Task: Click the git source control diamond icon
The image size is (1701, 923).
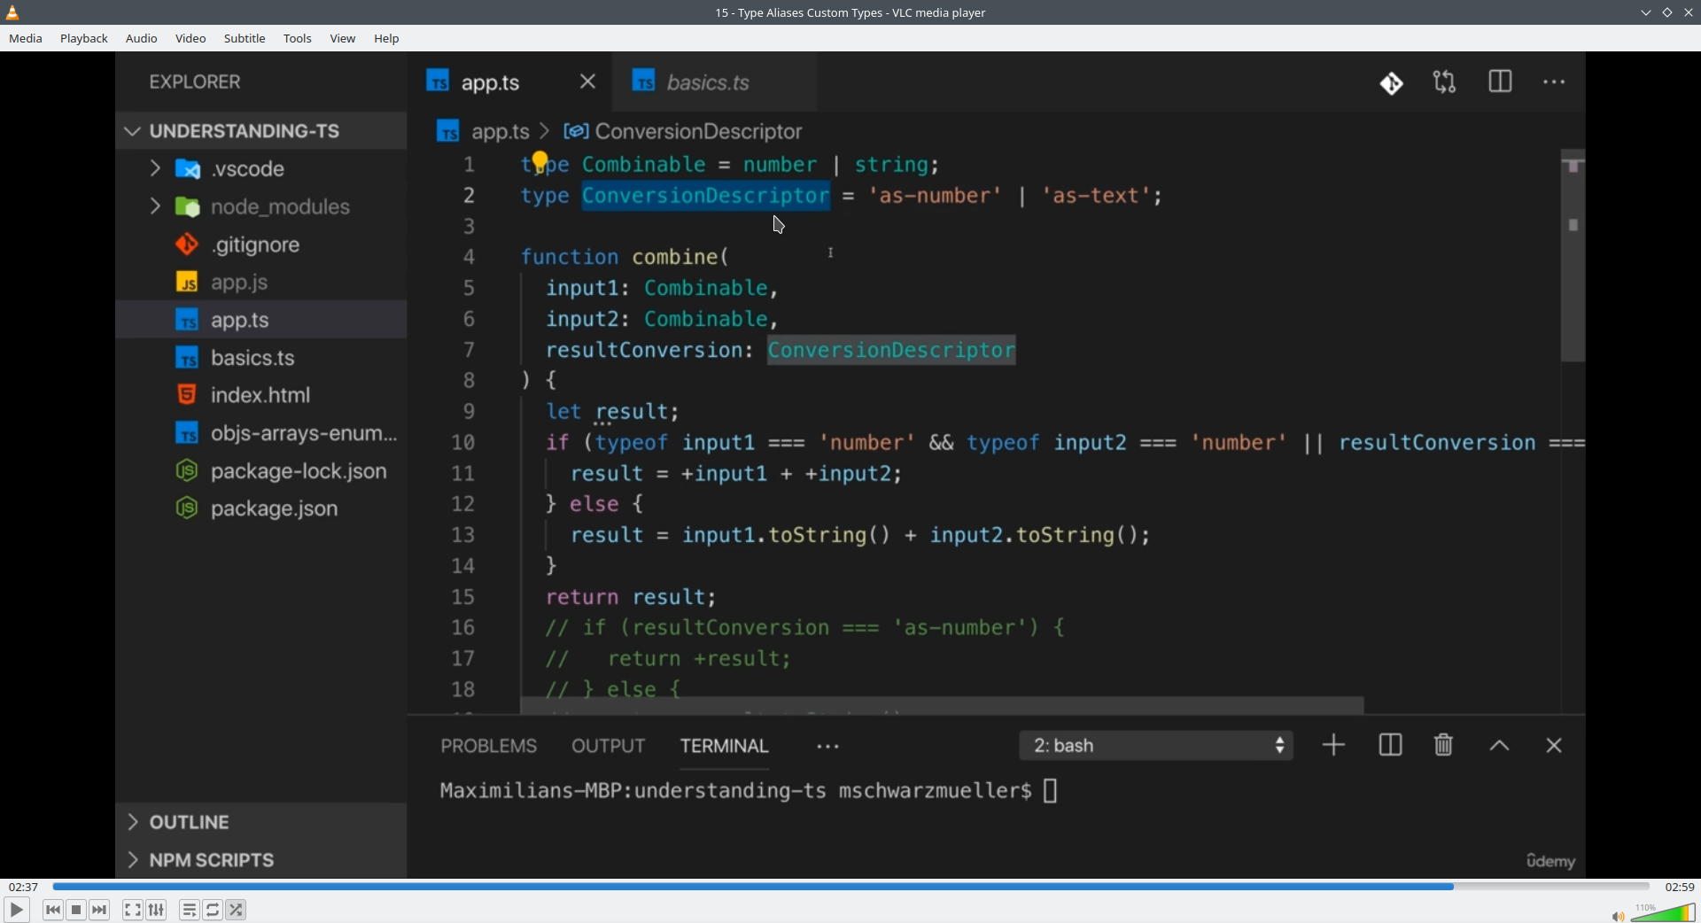Action: (x=1392, y=82)
